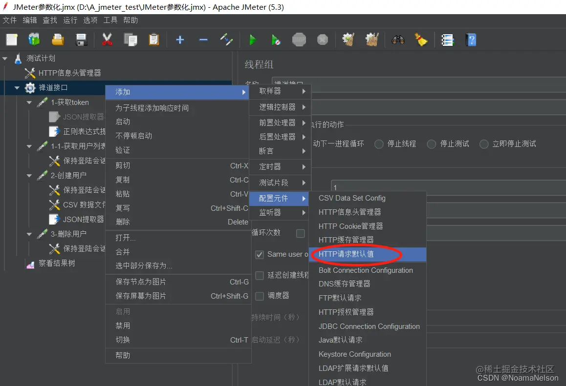Expand the 取样器 submenu
This screenshot has width=566, height=386.
(x=279, y=91)
